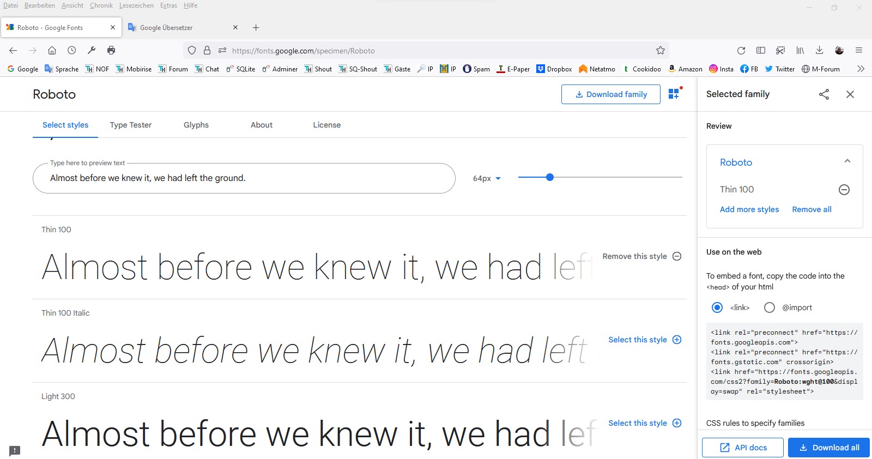Click the share icon in Selected family panel
Screen dimensions: 872x459
tap(824, 94)
